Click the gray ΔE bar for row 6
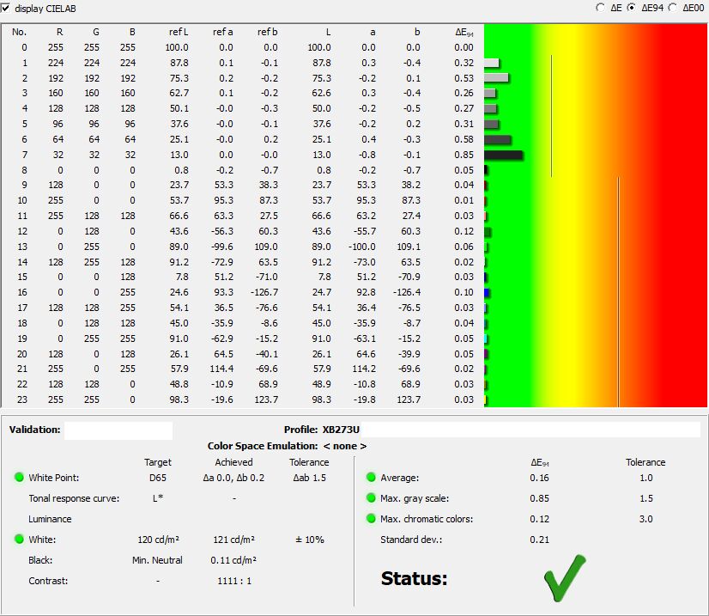Image resolution: width=709 pixels, height=616 pixels. pos(497,139)
